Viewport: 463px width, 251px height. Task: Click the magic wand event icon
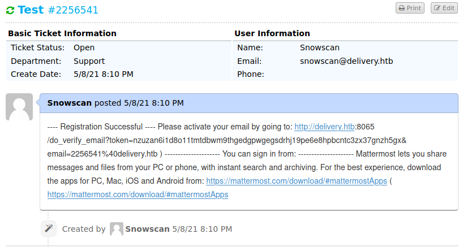click(49, 228)
